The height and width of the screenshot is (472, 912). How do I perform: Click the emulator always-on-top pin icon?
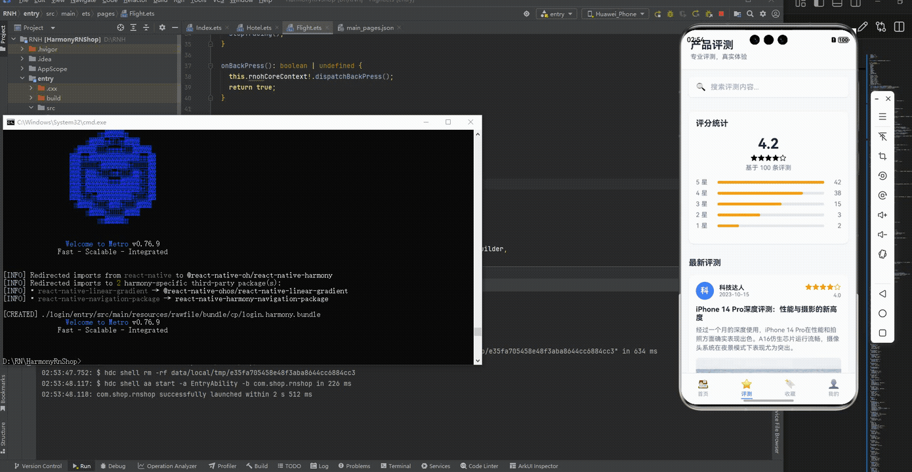882,136
